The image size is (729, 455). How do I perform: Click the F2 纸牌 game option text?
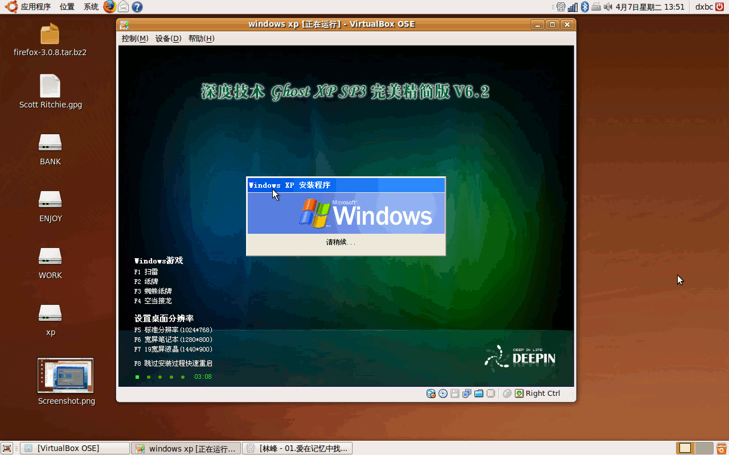pyautogui.click(x=146, y=282)
